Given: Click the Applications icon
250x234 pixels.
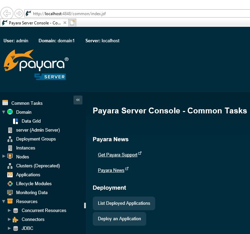Looking at the screenshot, I should tap(10, 175).
